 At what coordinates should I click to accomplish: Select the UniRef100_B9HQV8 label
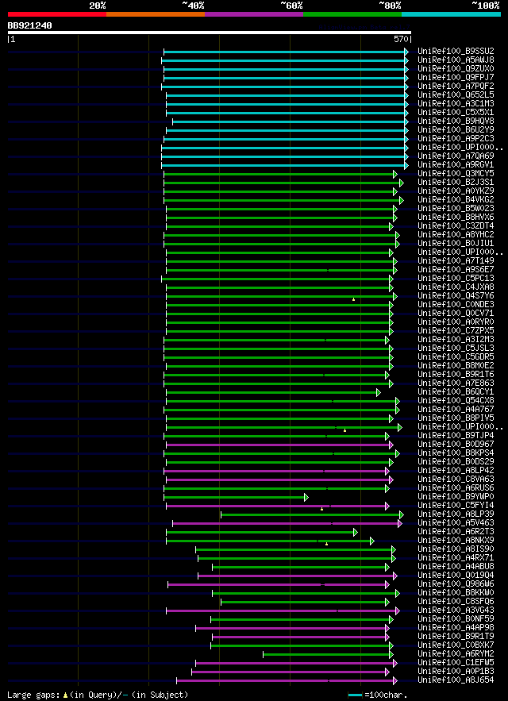click(x=456, y=121)
